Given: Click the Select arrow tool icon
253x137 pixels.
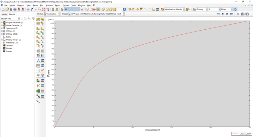Looking at the screenshot, I should point(62,9).
